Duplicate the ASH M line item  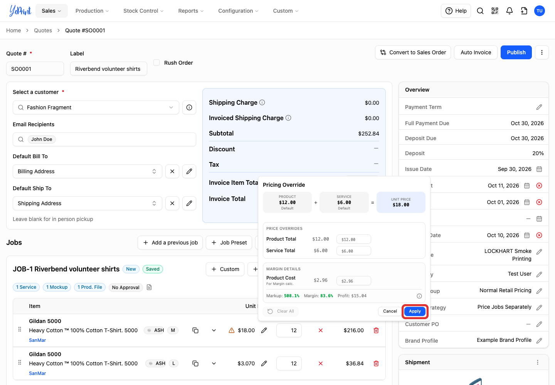click(x=195, y=330)
